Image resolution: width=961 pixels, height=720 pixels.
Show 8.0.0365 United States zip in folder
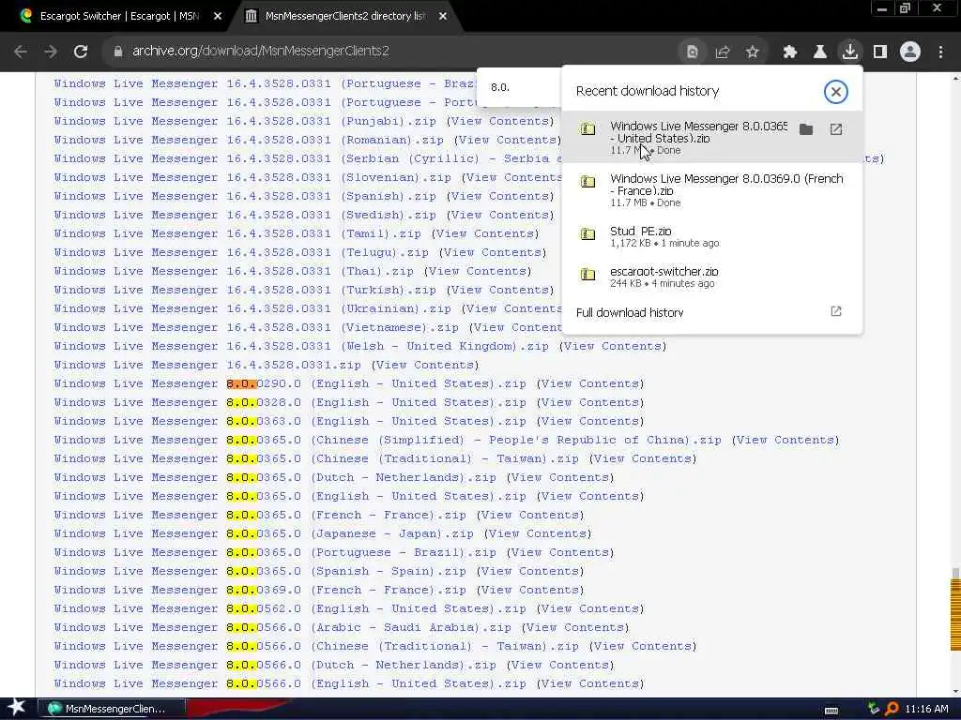click(806, 129)
